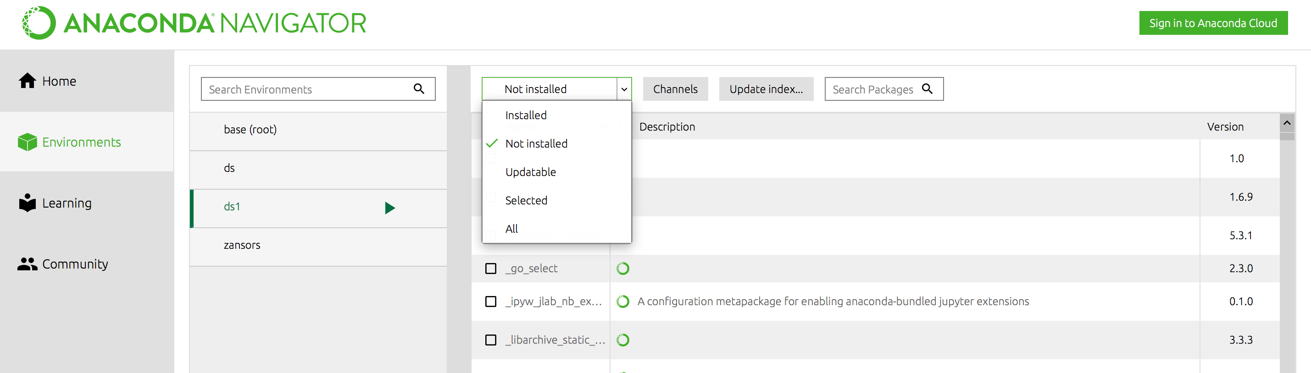Screen dimensions: 1311x373
Task: Collapse the package filter dropdown arrow
Action: 624,89
